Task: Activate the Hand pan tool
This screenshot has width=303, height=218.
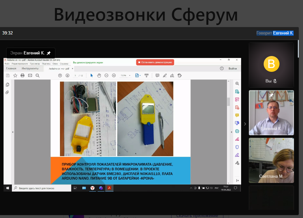Action: point(99,75)
